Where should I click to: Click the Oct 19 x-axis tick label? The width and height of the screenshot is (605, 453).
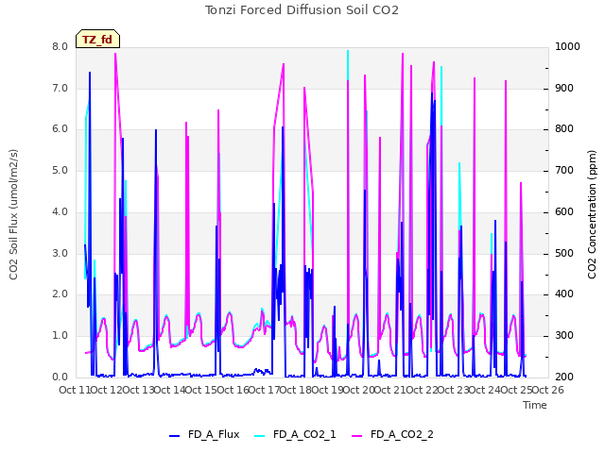pyautogui.click(x=327, y=390)
